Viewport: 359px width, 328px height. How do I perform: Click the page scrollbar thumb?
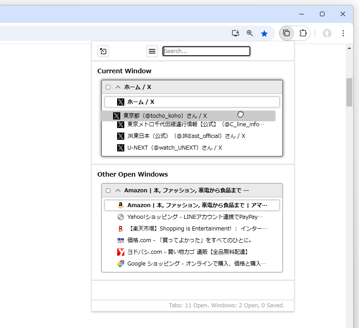pyautogui.click(x=349, y=93)
